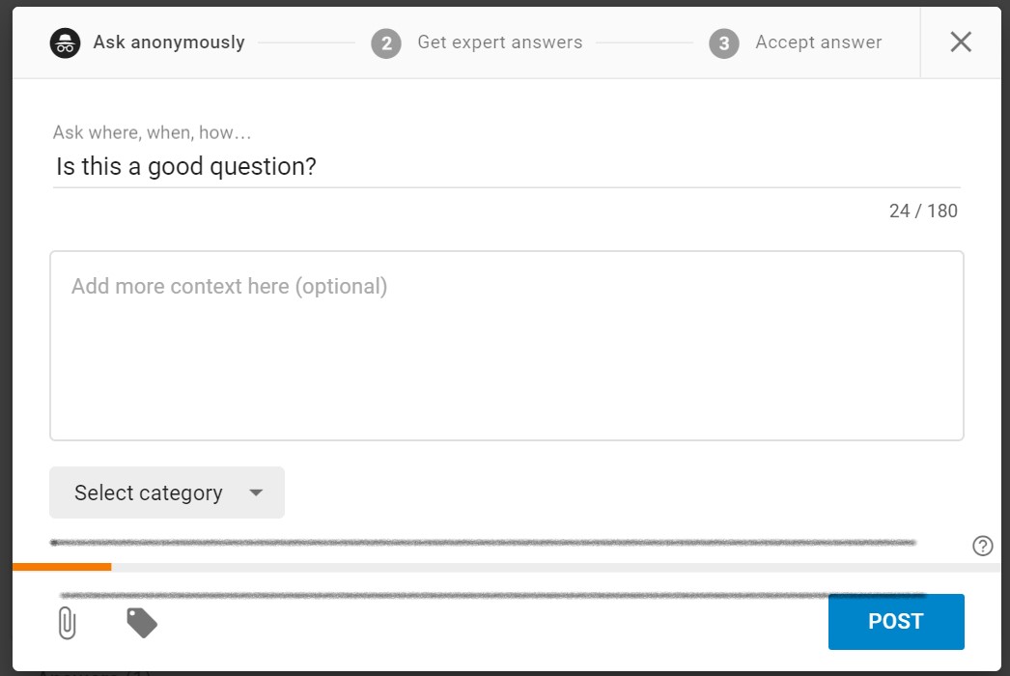The width and height of the screenshot is (1010, 676).
Task: Select the "Ask anonymously" step label
Action: click(x=169, y=42)
